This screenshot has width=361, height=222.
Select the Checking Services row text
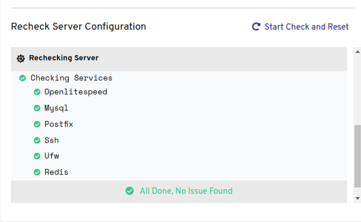tap(72, 78)
